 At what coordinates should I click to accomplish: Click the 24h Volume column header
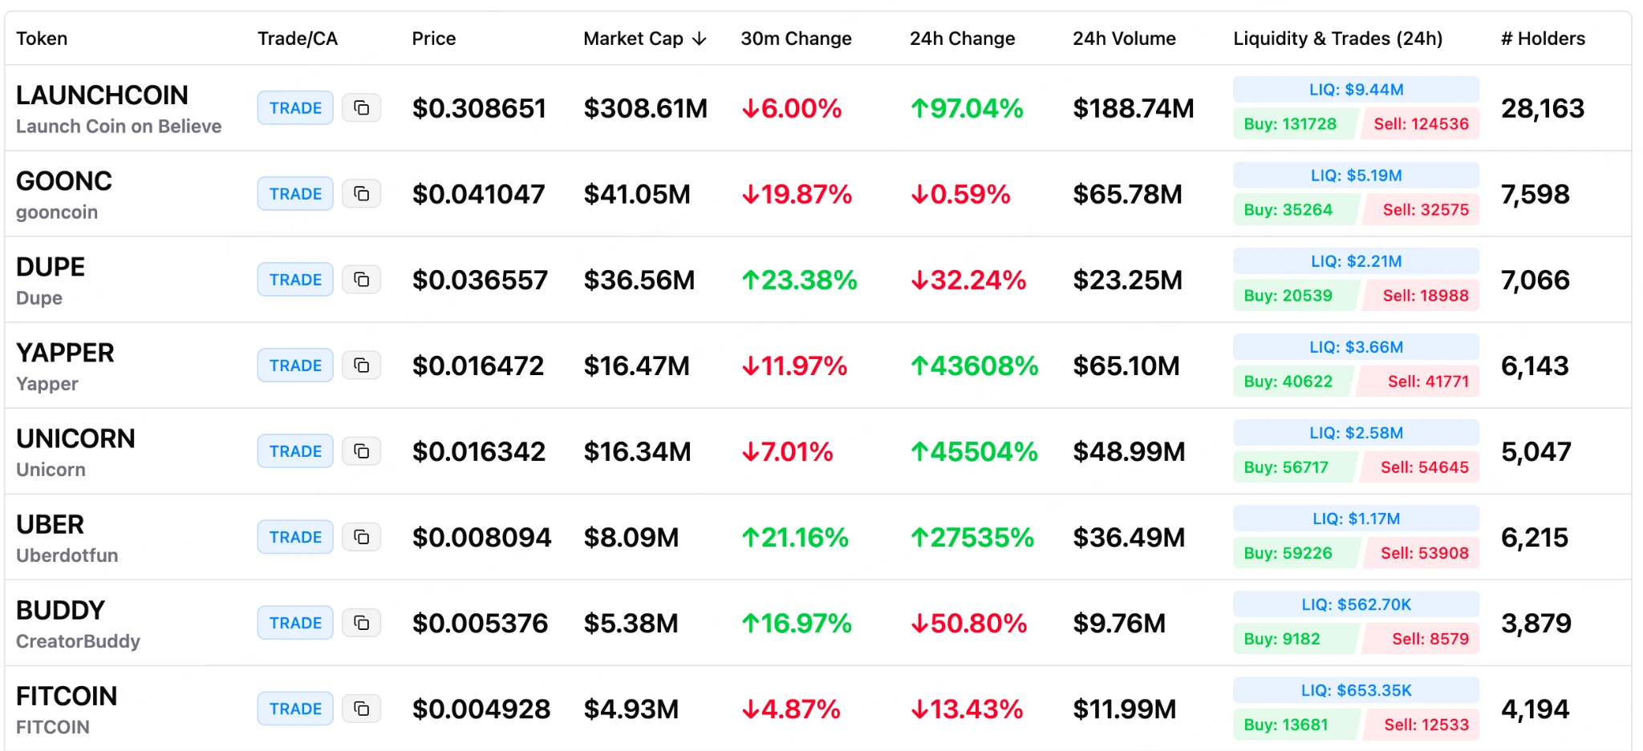click(x=1124, y=38)
